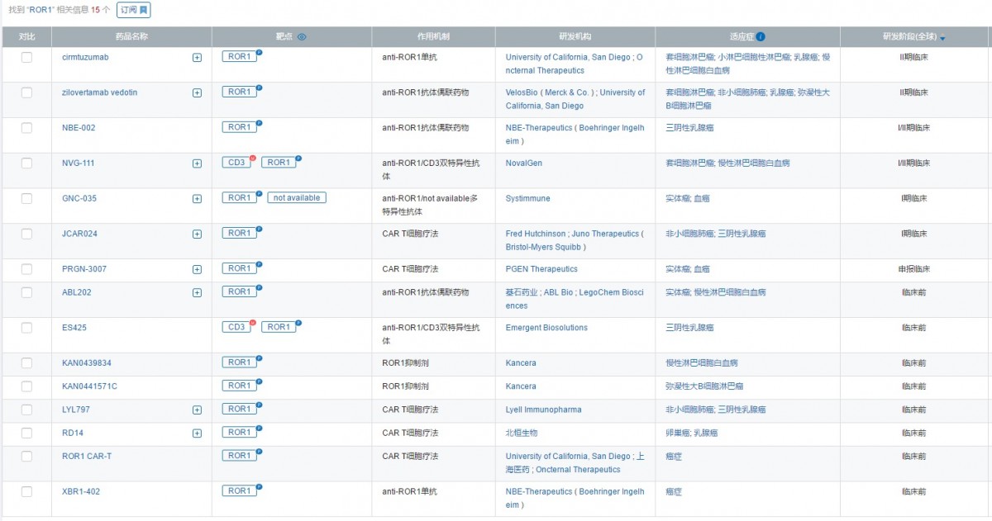The image size is (992, 521).
Task: Tick the ABL202 row checkbox
Action: [26, 292]
